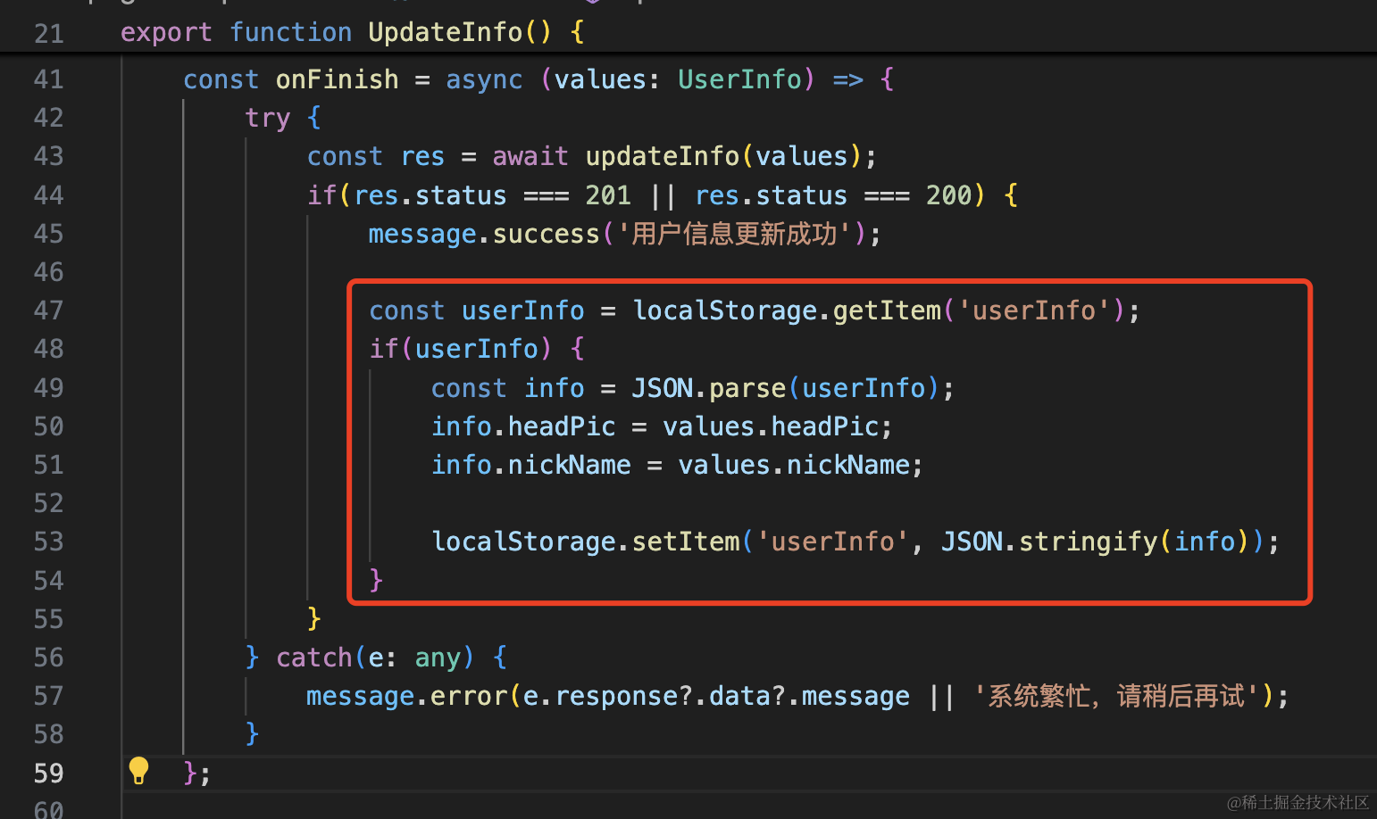
Task: Click the updateInfo function call
Action: (x=662, y=156)
